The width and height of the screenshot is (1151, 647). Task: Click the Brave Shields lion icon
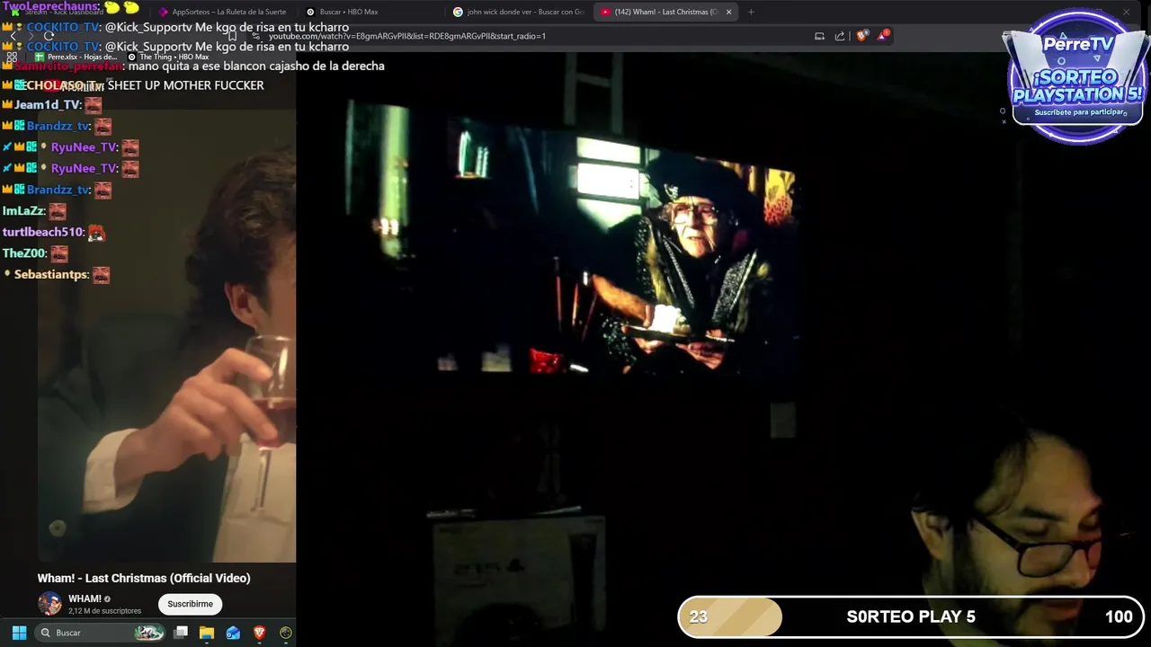(862, 36)
